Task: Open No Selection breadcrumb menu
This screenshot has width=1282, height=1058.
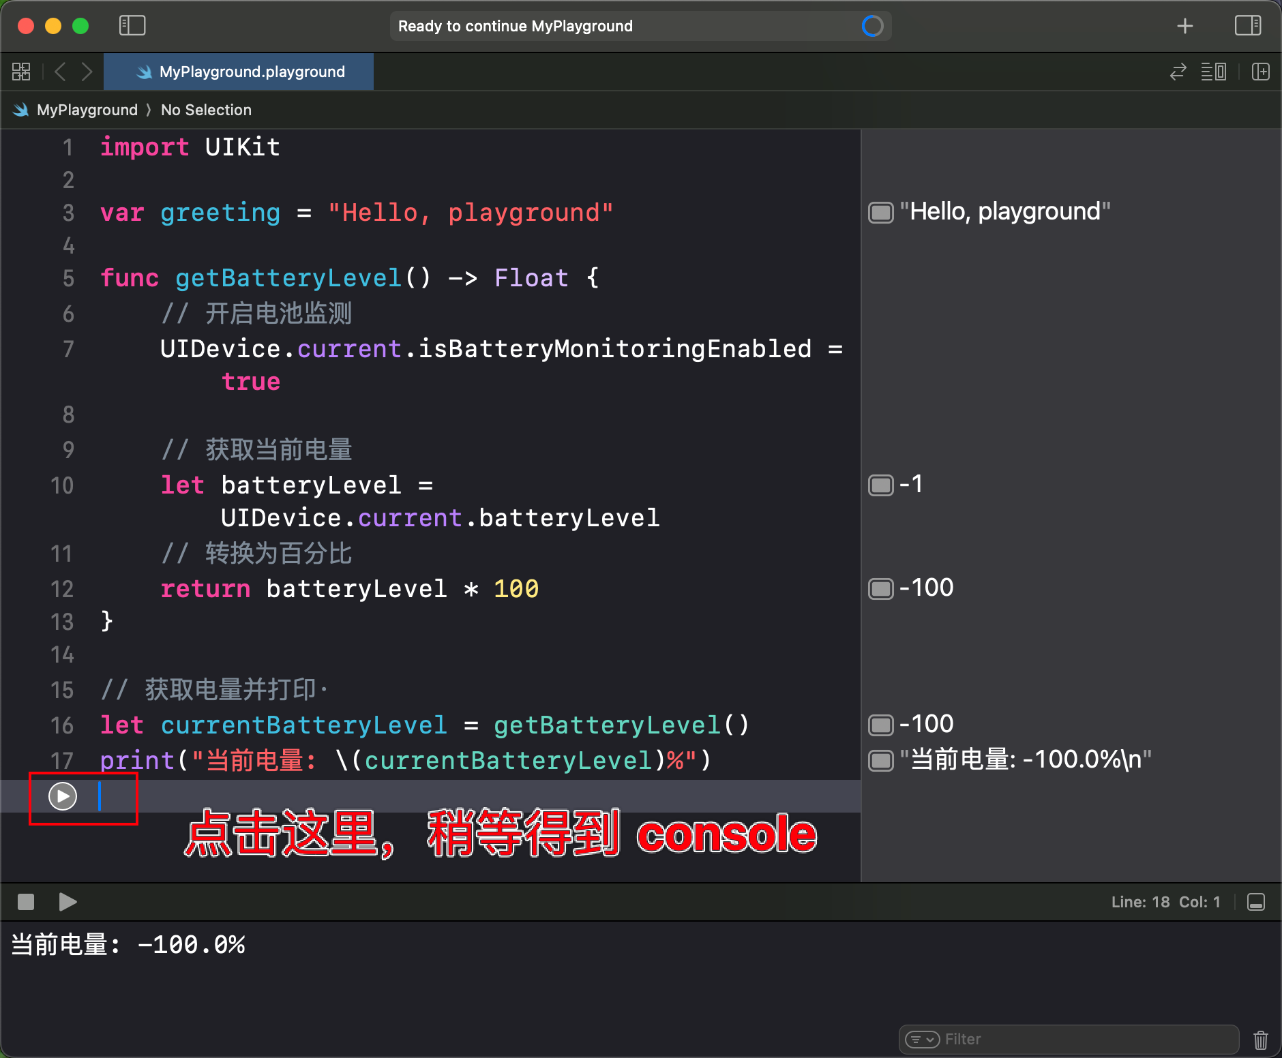Action: 206,110
